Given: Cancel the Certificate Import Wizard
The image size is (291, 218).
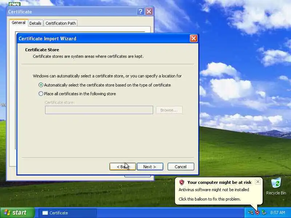Looking at the screenshot, I should pyautogui.click(x=181, y=167).
